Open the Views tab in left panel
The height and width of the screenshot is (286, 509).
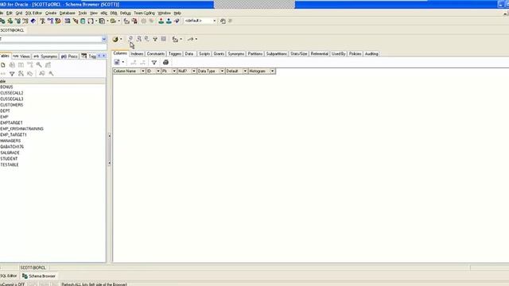(x=21, y=56)
